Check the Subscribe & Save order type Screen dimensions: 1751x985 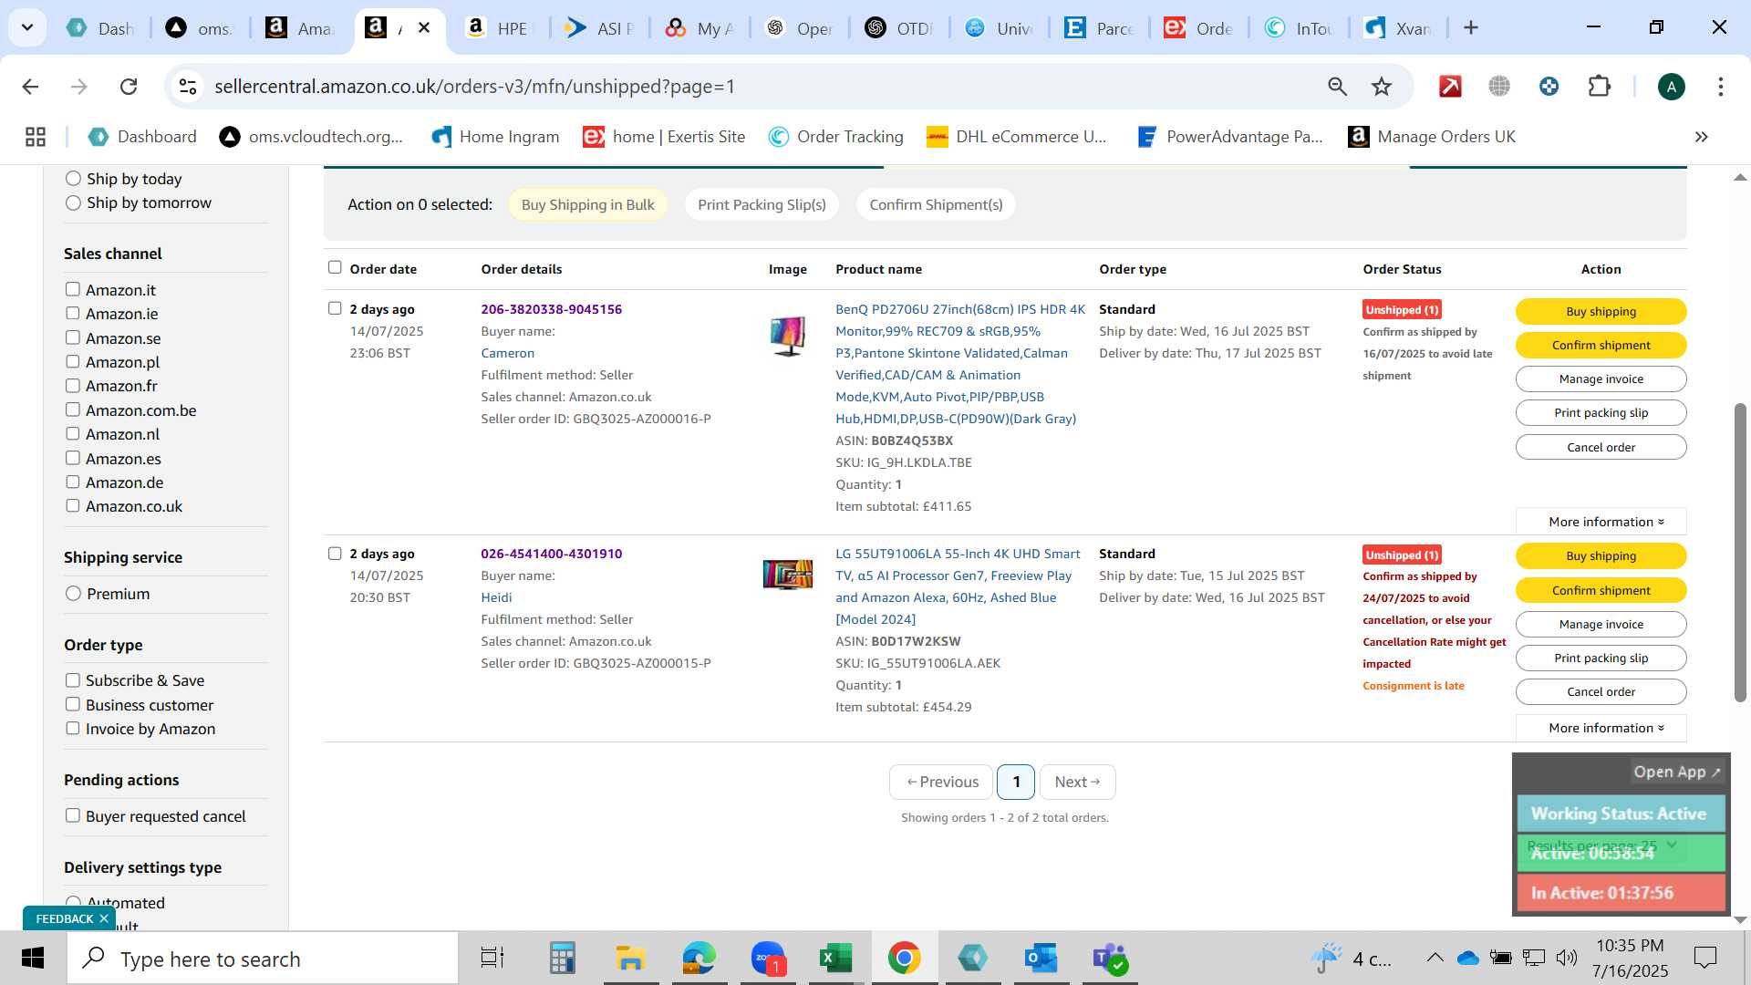(x=73, y=680)
